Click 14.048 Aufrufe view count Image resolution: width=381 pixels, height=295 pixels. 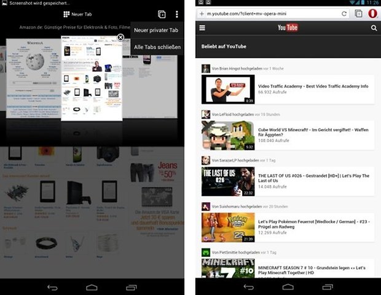272,187
